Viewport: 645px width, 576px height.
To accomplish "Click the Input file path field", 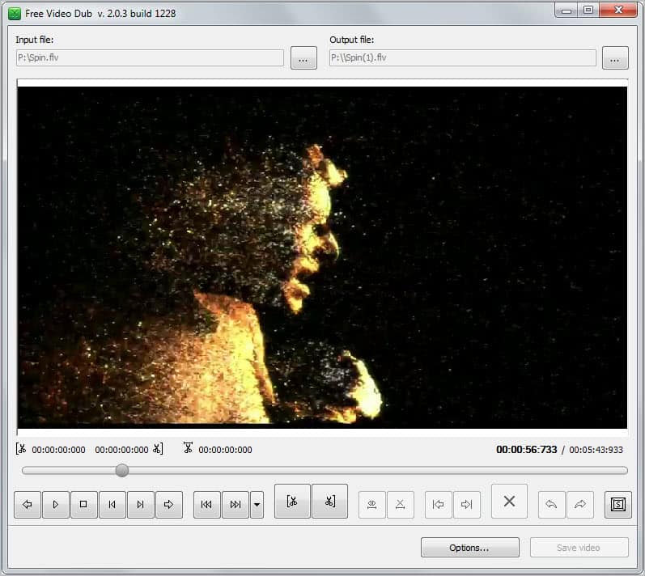I will pyautogui.click(x=151, y=58).
